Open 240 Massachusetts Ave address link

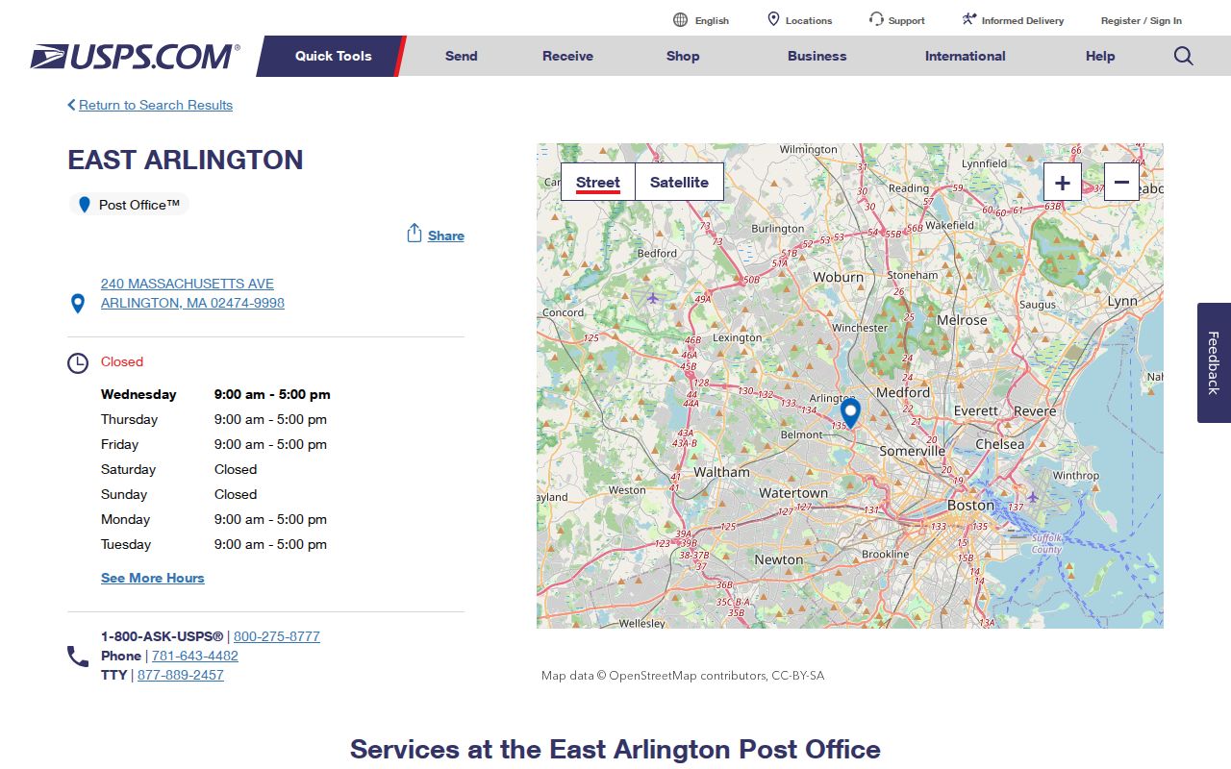click(192, 293)
